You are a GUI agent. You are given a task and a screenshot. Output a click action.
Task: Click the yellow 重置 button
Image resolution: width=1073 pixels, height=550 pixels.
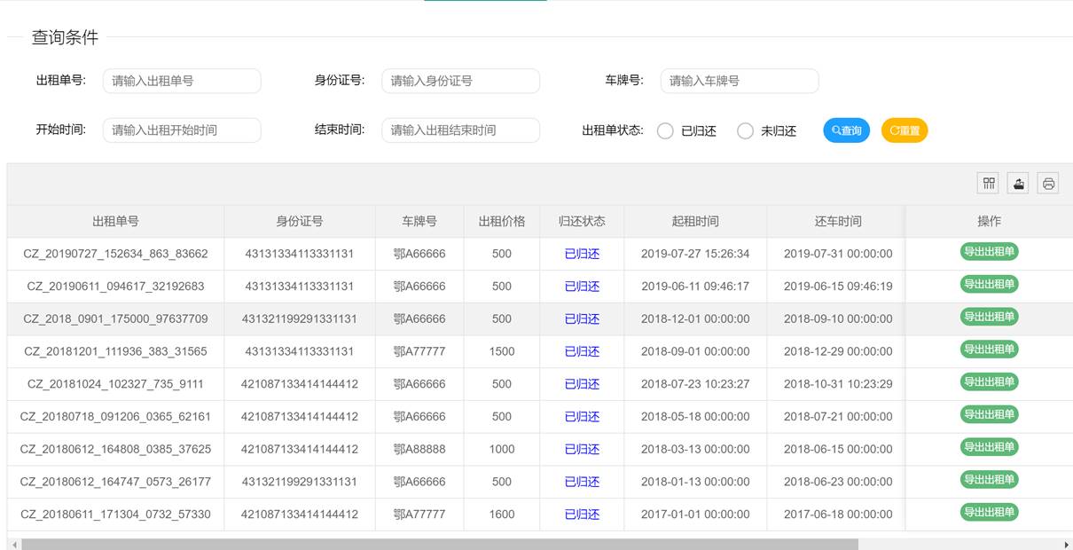pyautogui.click(x=904, y=130)
